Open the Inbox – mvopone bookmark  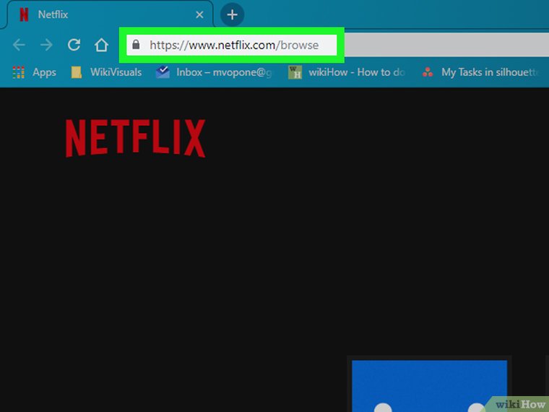(x=214, y=72)
